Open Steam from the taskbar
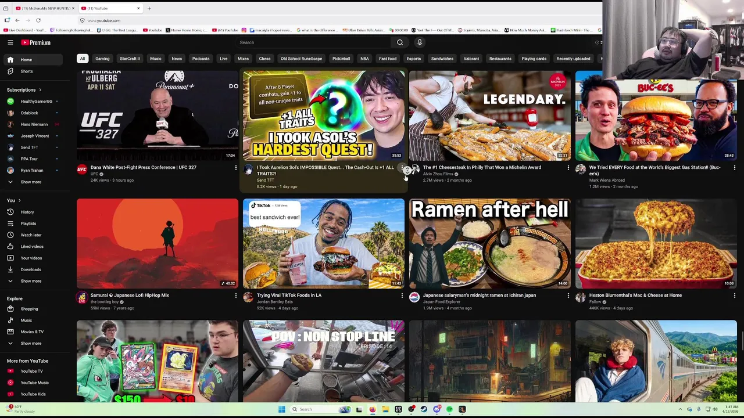The width and height of the screenshot is (744, 418). click(424, 409)
